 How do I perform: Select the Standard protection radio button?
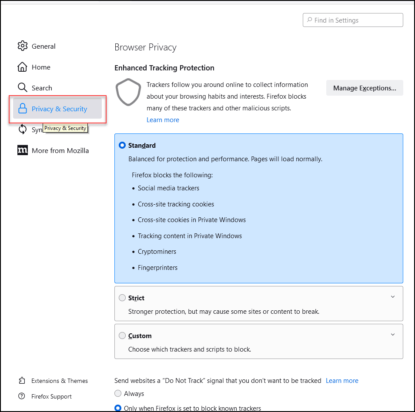(x=122, y=146)
